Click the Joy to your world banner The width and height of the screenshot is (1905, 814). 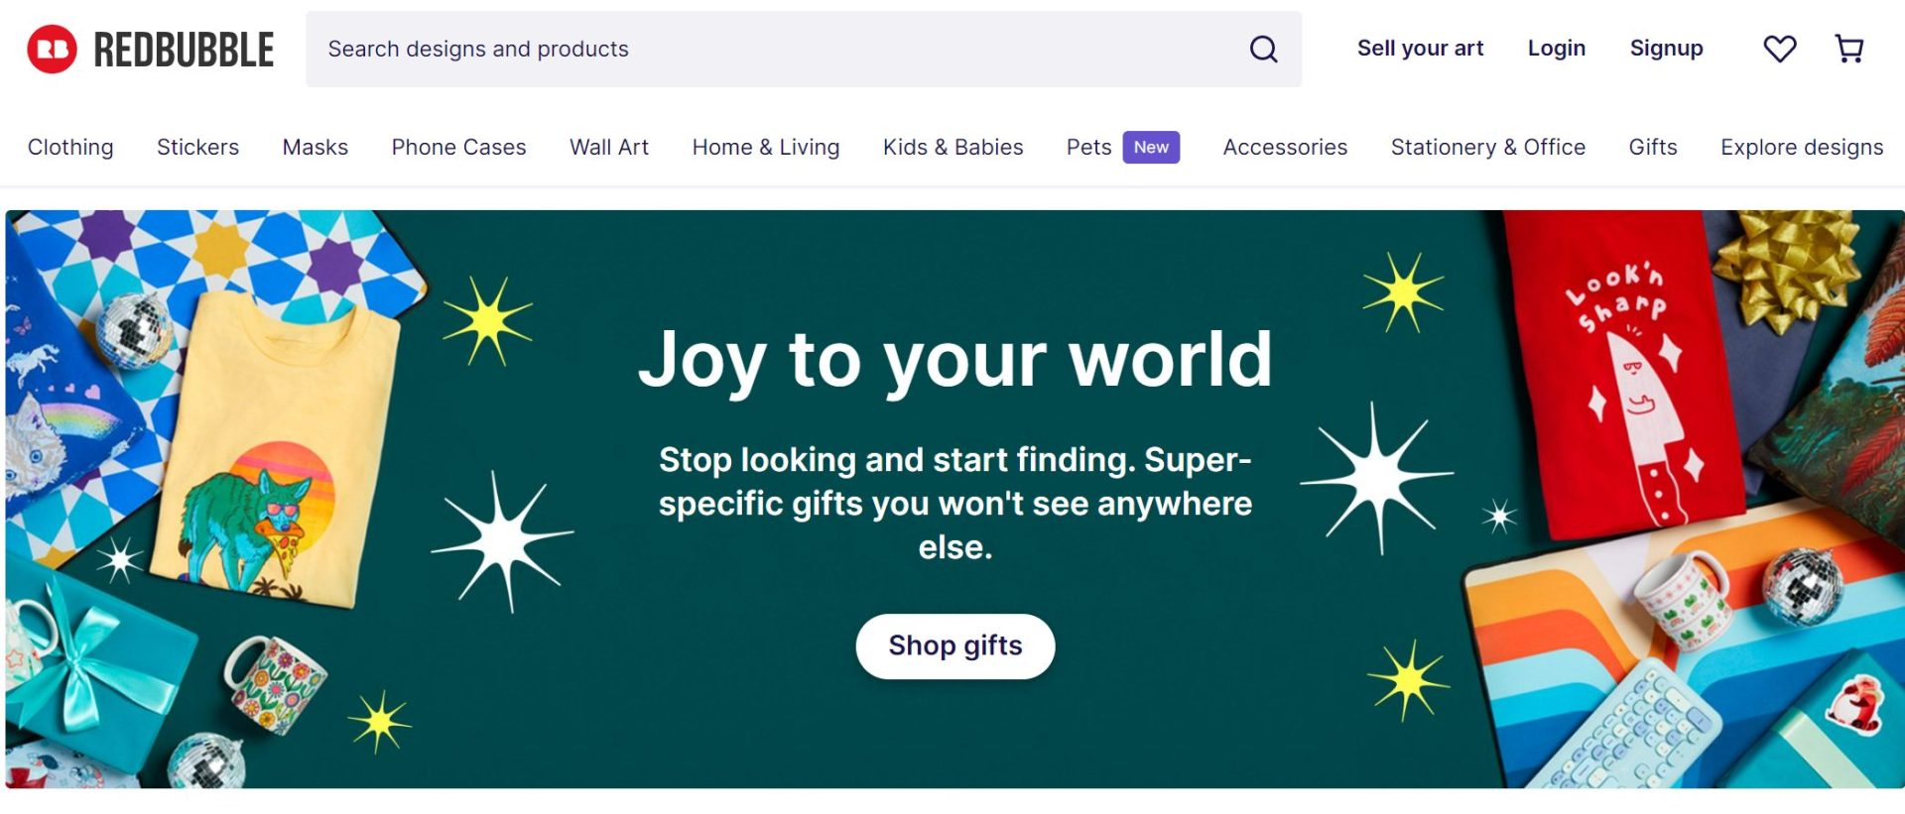point(954,359)
